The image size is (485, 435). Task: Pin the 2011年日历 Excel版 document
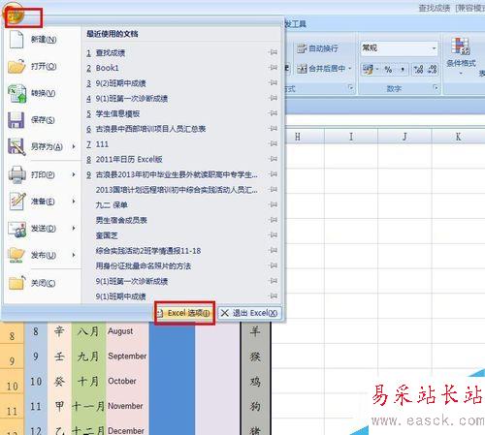point(274,159)
